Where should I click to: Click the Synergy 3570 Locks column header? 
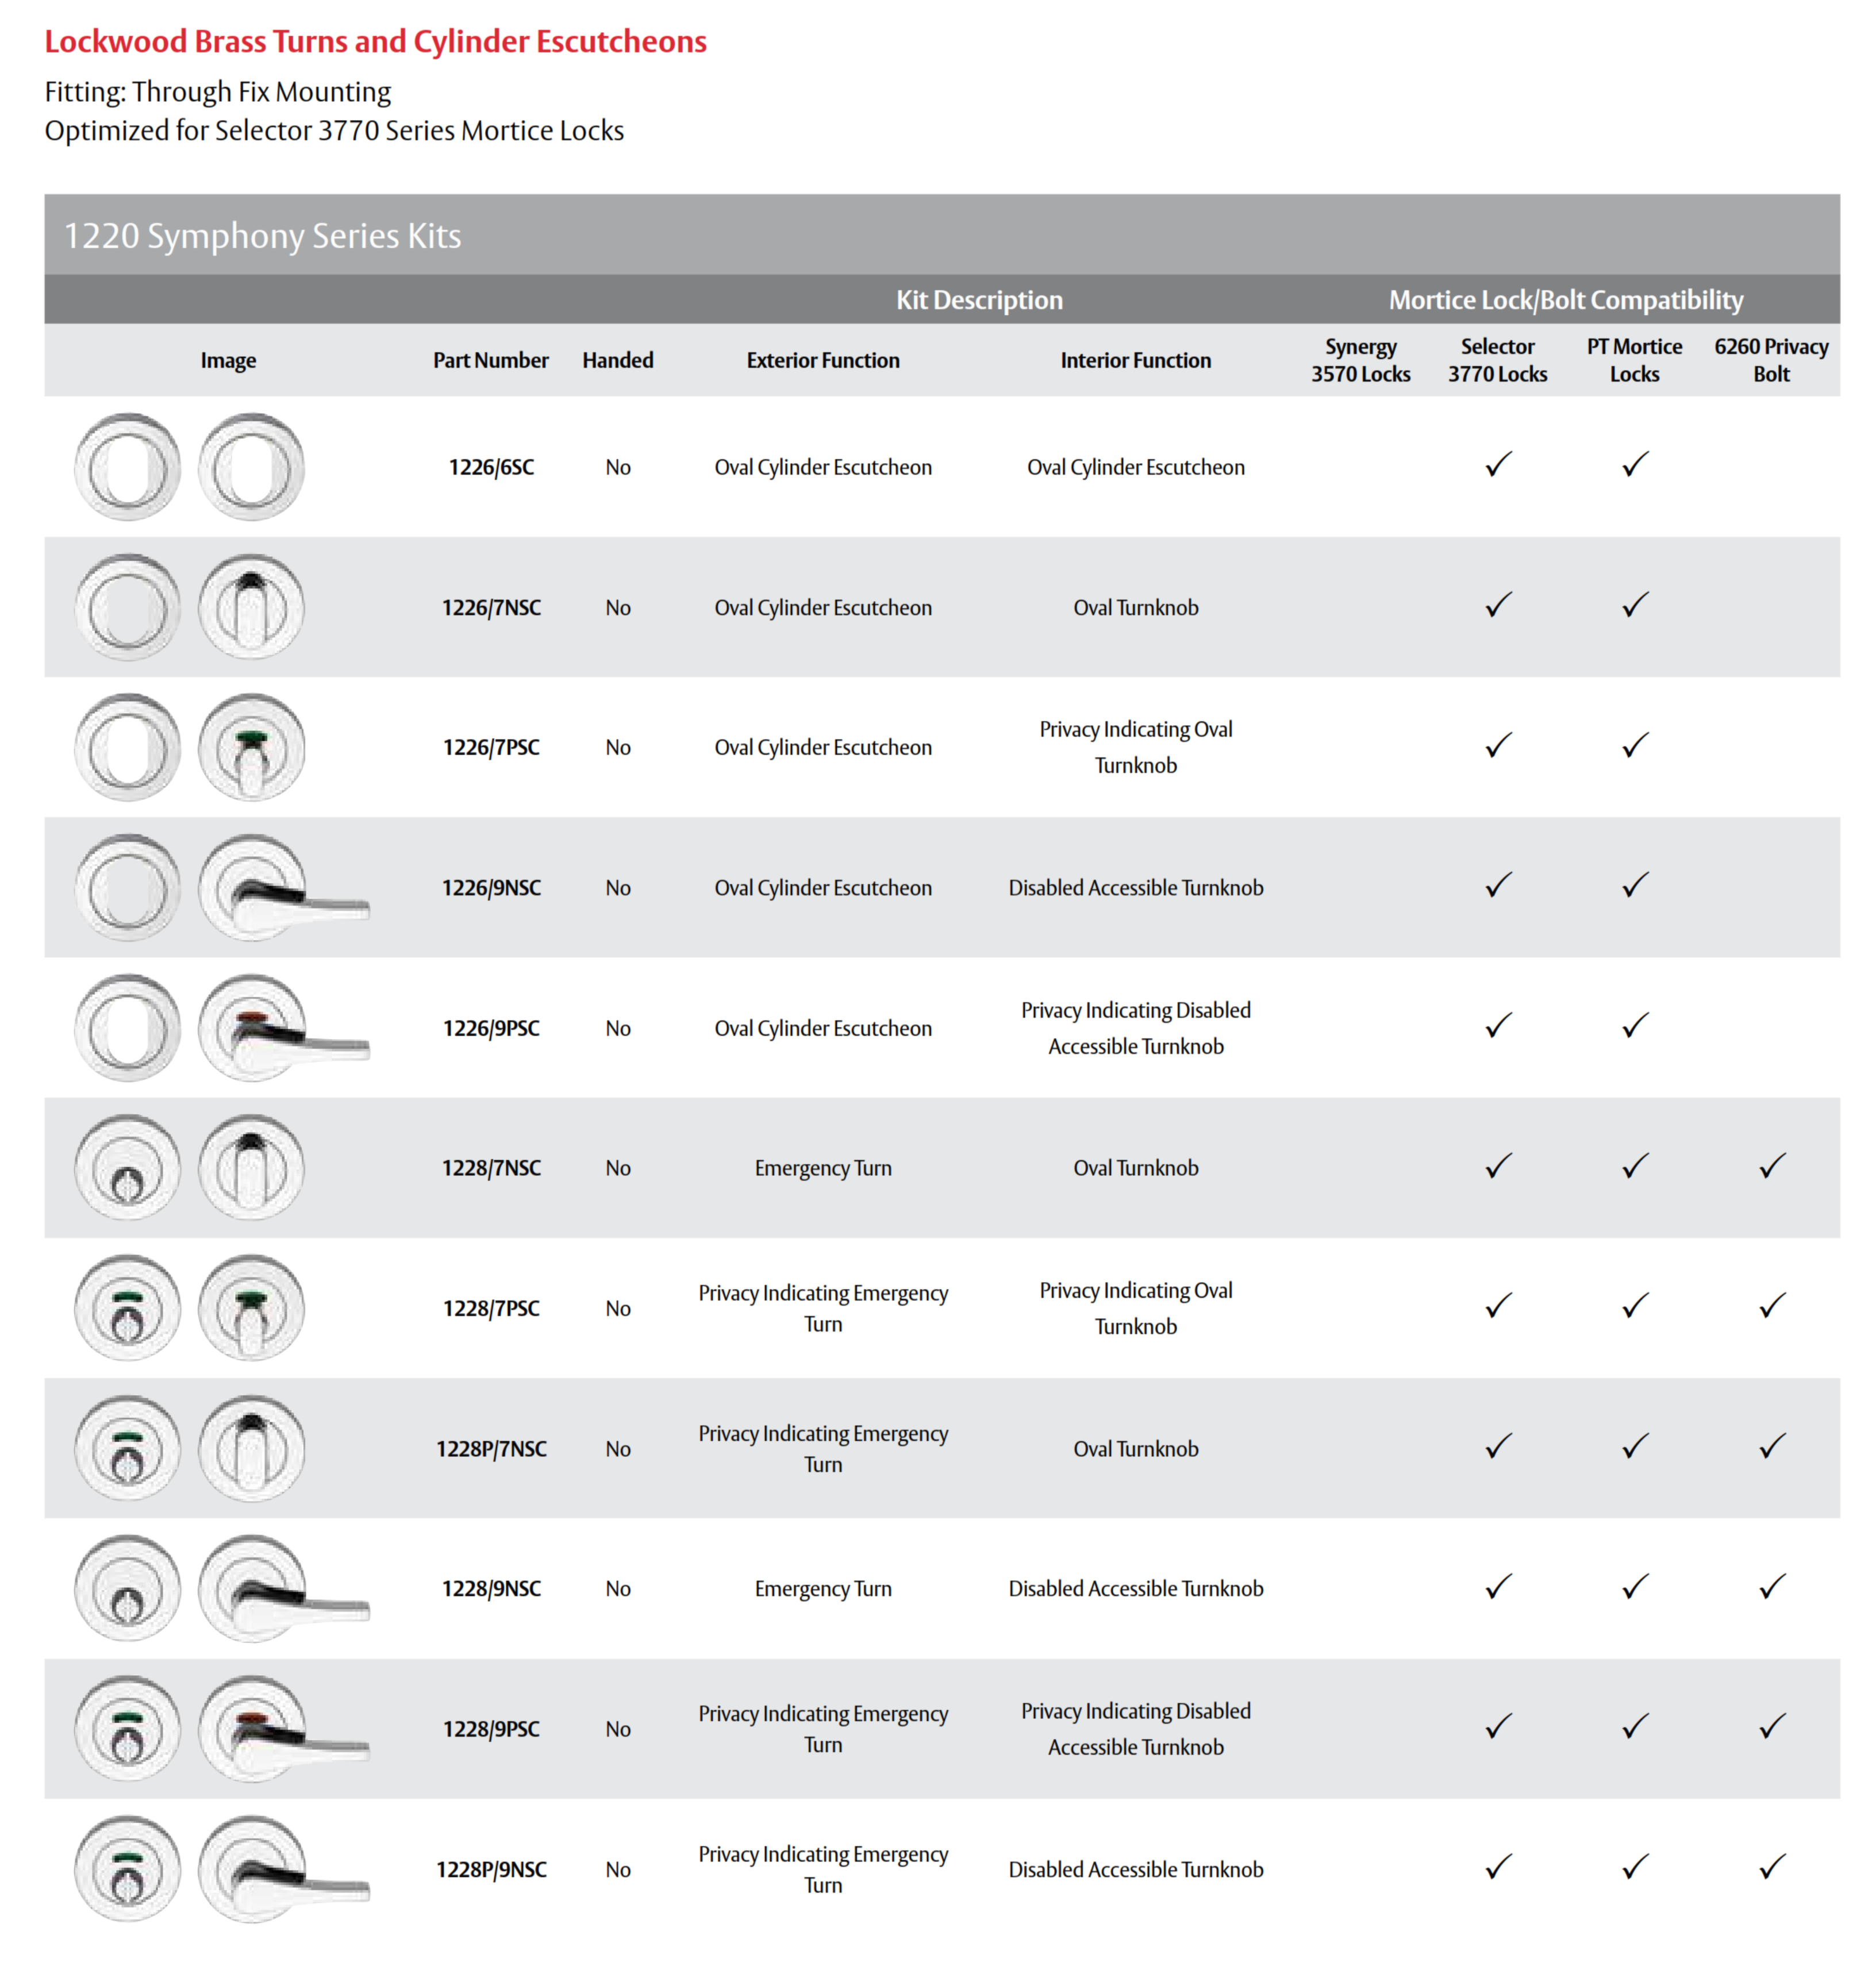coord(1360,360)
